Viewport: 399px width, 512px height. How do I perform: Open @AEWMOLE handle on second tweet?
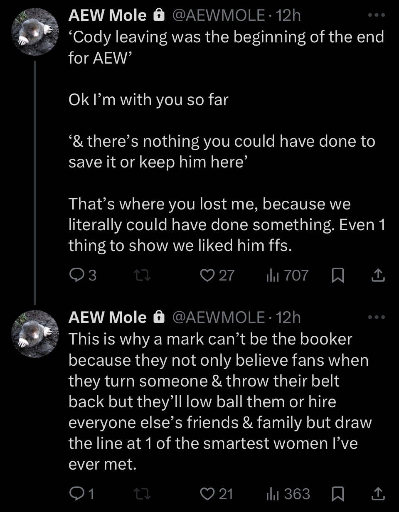(218, 318)
